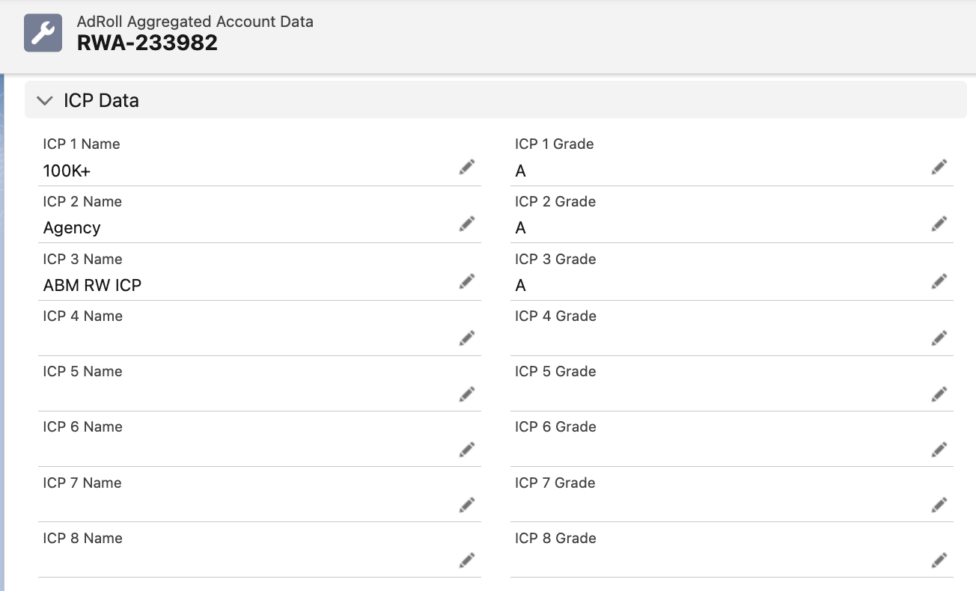Edit the ICP 2 Grade field
This screenshot has height=591, width=976.
(x=939, y=224)
